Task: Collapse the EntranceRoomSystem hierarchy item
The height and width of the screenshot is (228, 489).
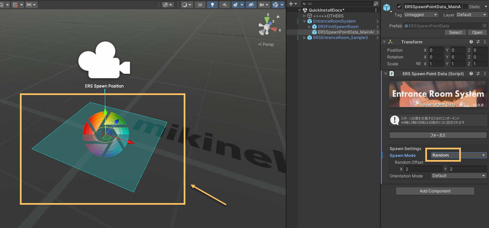Action: [x=305, y=21]
